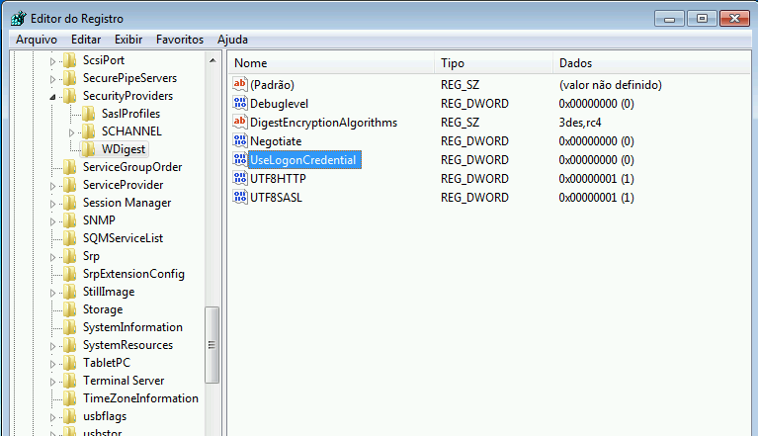Click the DigestEncryptionAlgorithms string value icon
The width and height of the screenshot is (759, 436).
pos(239,123)
